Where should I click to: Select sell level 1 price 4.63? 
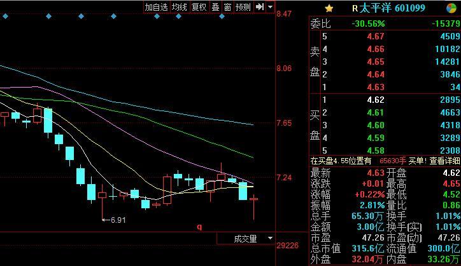(376, 87)
